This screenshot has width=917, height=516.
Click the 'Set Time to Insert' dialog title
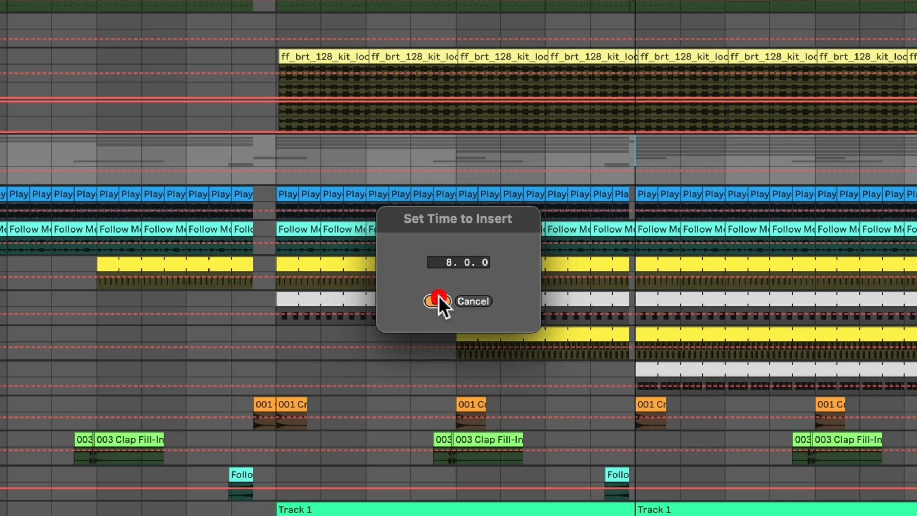pyautogui.click(x=458, y=219)
